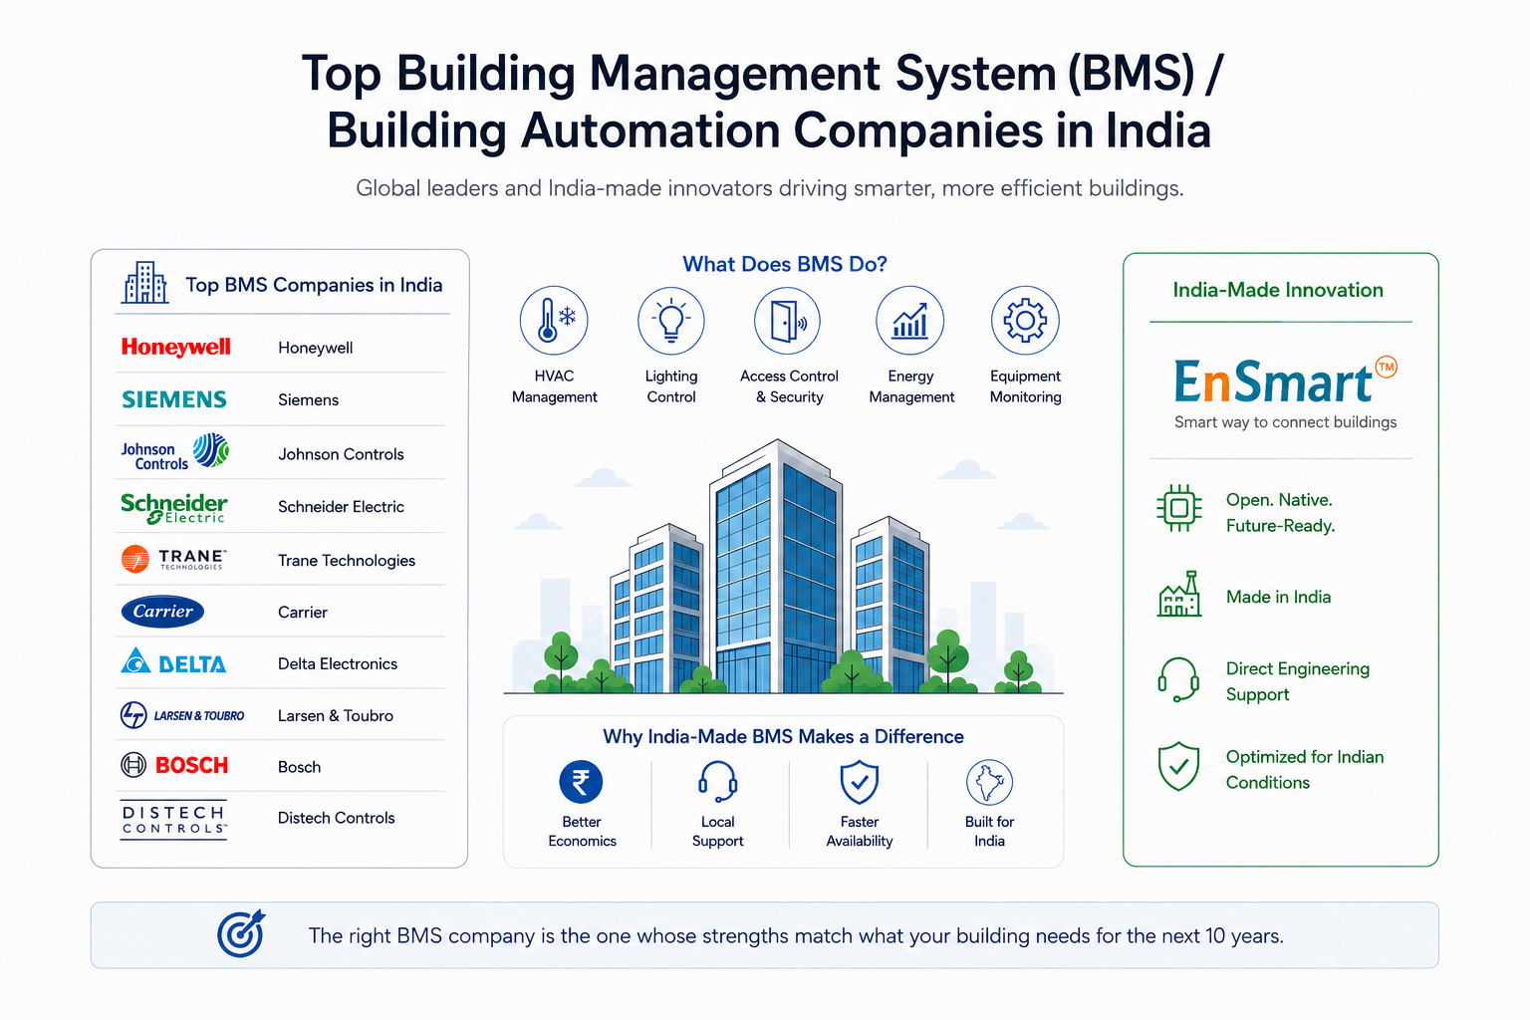Image resolution: width=1530 pixels, height=1020 pixels.
Task: Select the Lighting Control light bulb icon
Action: click(x=671, y=321)
